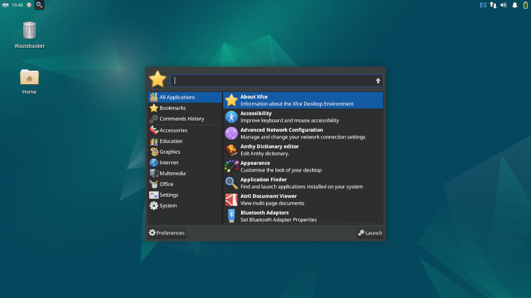This screenshot has width=531, height=298.
Task: Click the show desktop icon beside the clock
Action: 5,5
